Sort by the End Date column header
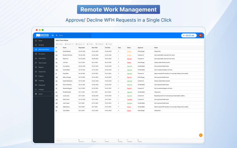 [107, 48]
